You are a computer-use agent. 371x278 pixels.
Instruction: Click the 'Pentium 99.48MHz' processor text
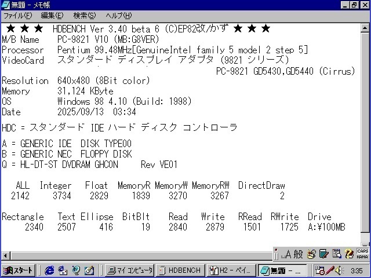click(x=94, y=50)
